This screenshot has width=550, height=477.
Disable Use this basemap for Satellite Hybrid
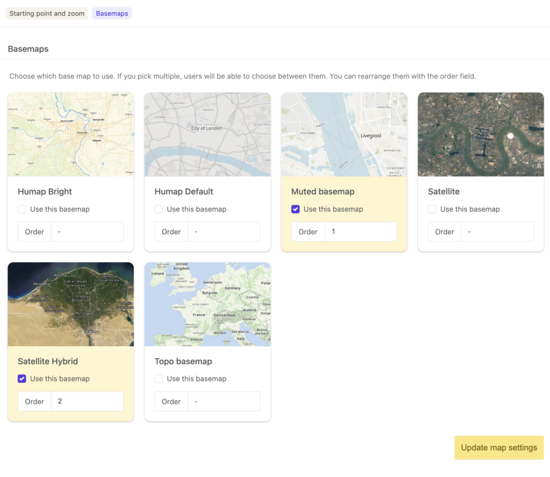21,379
